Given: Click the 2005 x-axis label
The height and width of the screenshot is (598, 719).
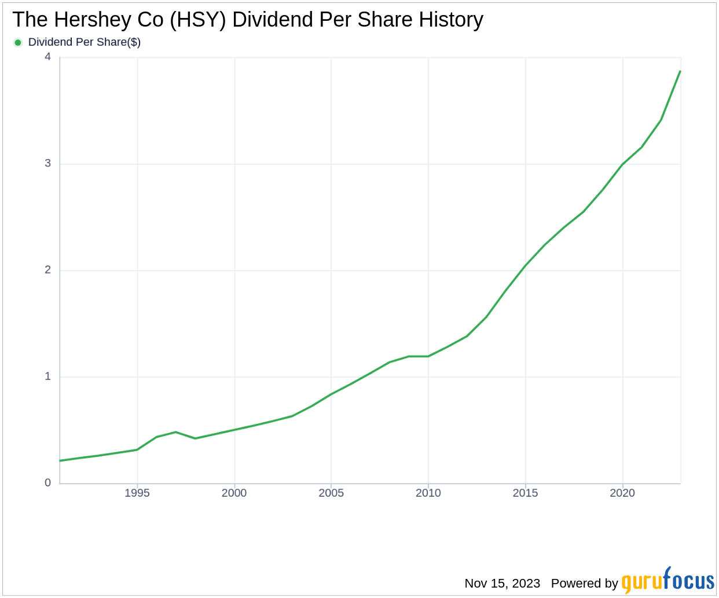Looking at the screenshot, I should tap(331, 493).
